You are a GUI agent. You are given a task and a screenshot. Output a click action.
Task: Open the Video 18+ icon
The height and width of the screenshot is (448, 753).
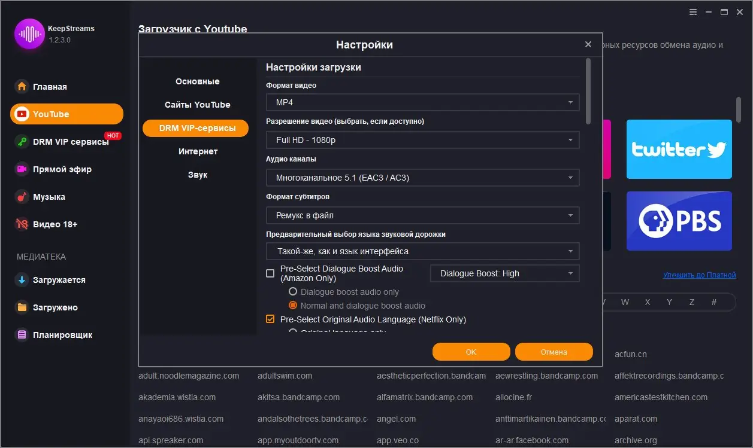(22, 224)
